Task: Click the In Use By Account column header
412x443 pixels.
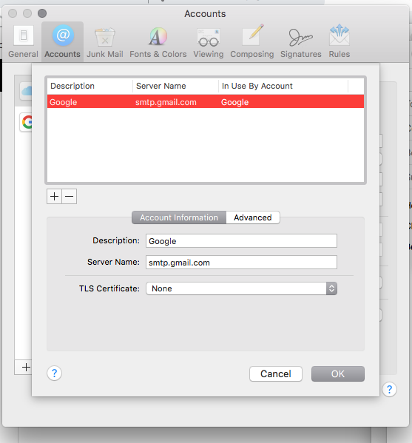Action: pos(283,86)
